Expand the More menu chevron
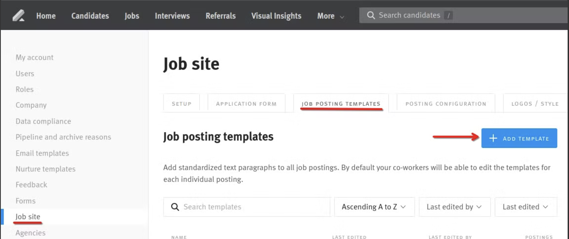569x239 pixels. click(342, 17)
